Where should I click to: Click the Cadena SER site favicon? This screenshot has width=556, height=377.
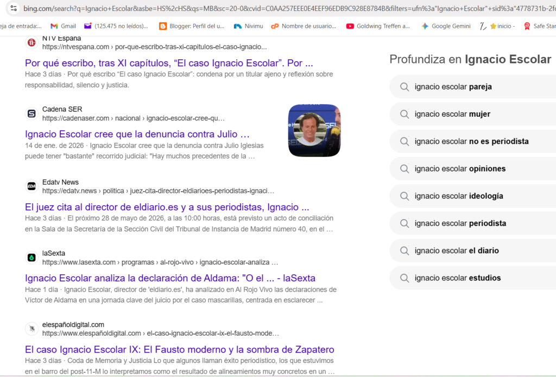tap(31, 114)
